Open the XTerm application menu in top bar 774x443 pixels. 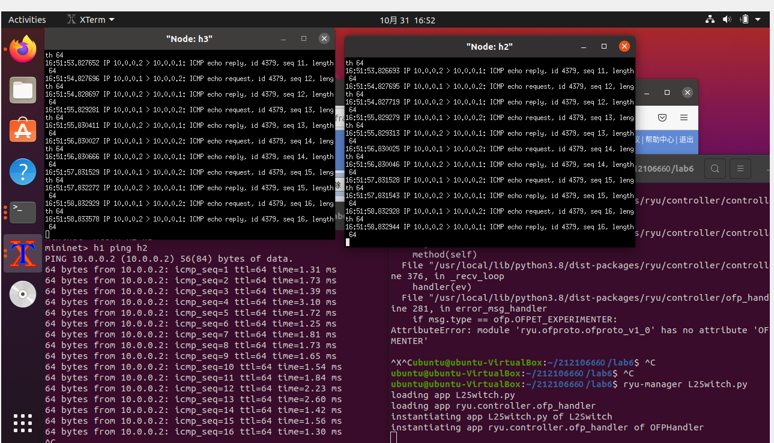click(x=91, y=20)
